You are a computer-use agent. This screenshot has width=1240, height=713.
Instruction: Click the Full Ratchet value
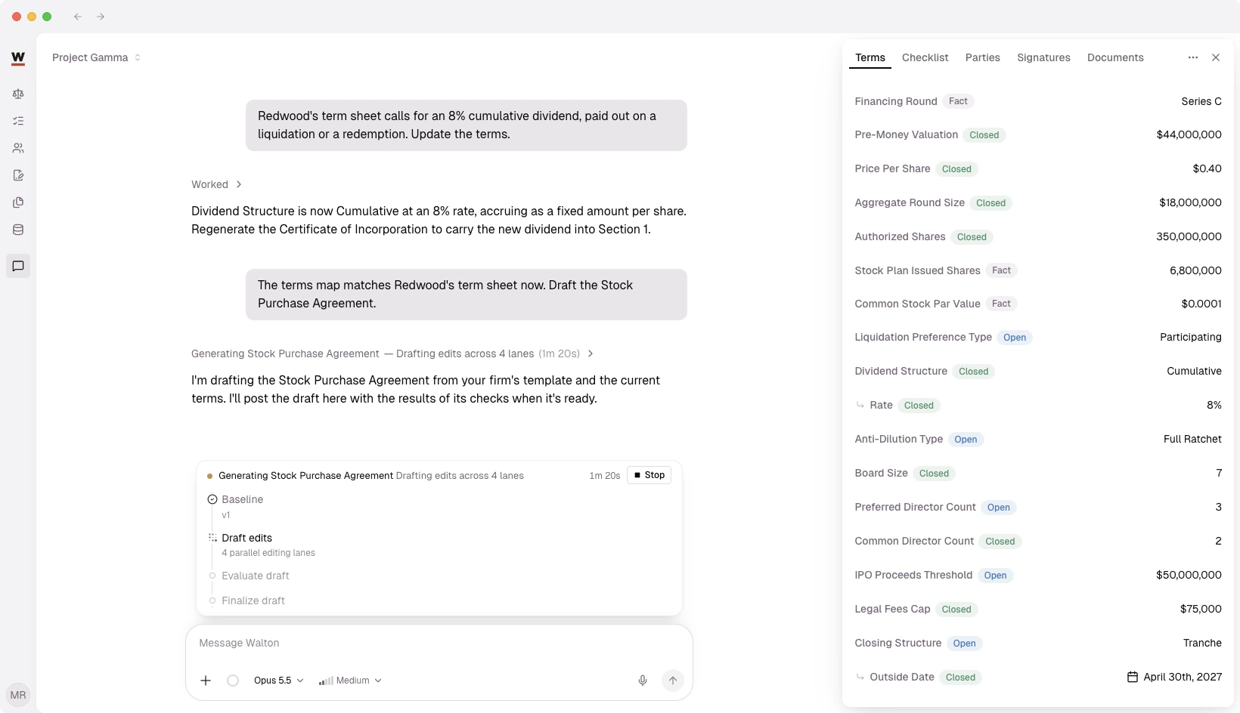click(x=1192, y=439)
